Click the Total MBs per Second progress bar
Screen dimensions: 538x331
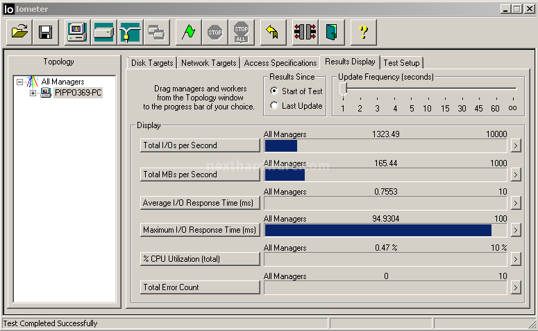pos(385,175)
